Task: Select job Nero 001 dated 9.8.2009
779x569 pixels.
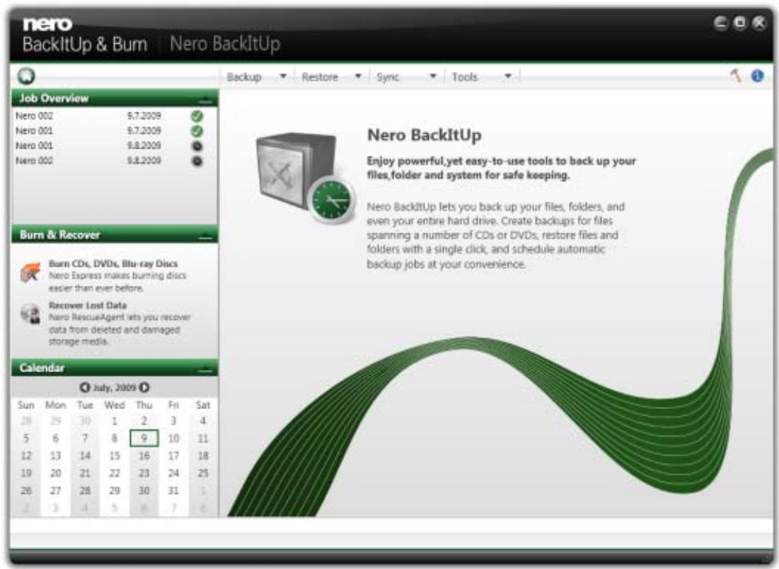Action: point(114,146)
